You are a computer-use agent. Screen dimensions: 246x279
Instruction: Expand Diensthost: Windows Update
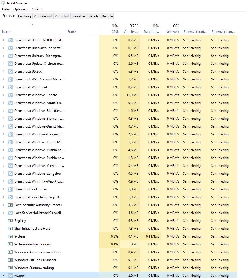coord(3,95)
